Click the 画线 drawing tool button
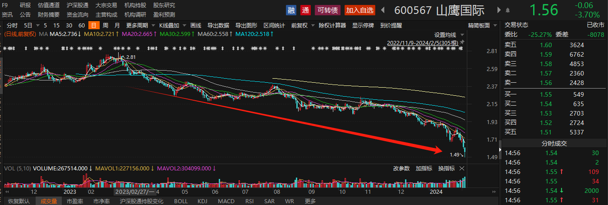The image size is (608, 205). [196, 26]
